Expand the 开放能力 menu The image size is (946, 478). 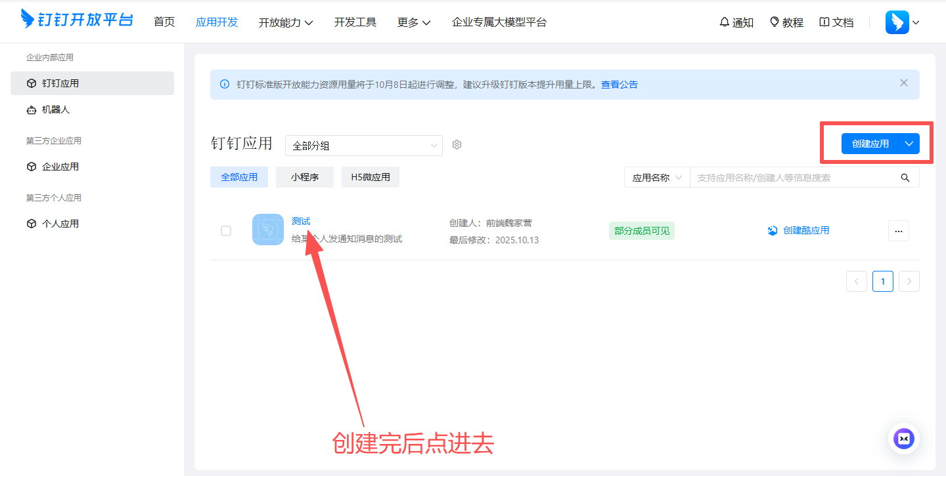click(x=286, y=22)
